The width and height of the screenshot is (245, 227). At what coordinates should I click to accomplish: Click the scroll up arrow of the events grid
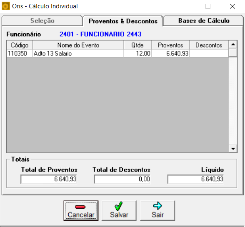click(x=233, y=45)
